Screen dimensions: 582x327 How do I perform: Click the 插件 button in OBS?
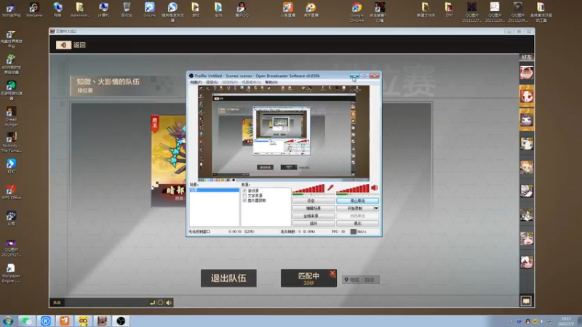[314, 224]
